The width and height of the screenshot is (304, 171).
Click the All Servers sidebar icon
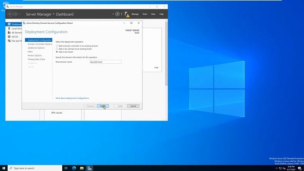click(x=9, y=32)
